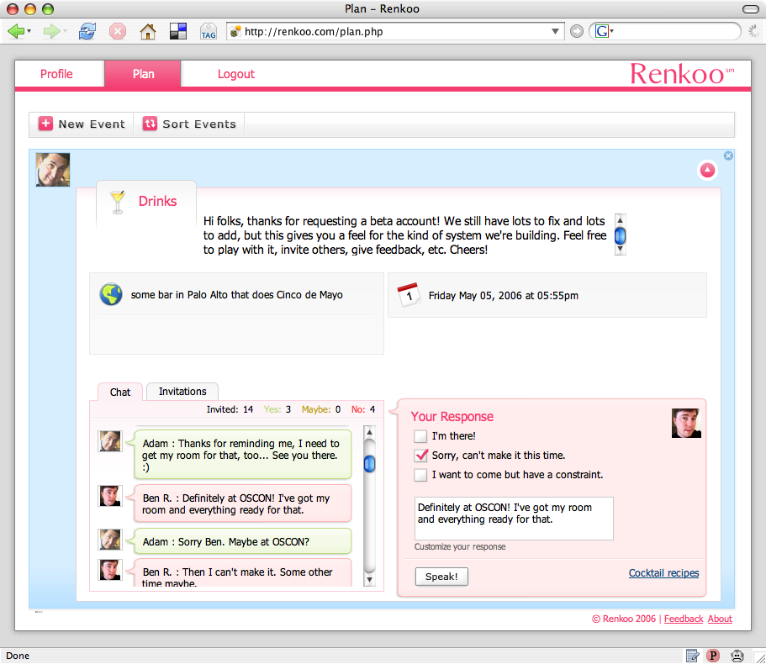This screenshot has height=664, width=766.
Task: Click the "Maybe: 0" response count
Action: 321,409
